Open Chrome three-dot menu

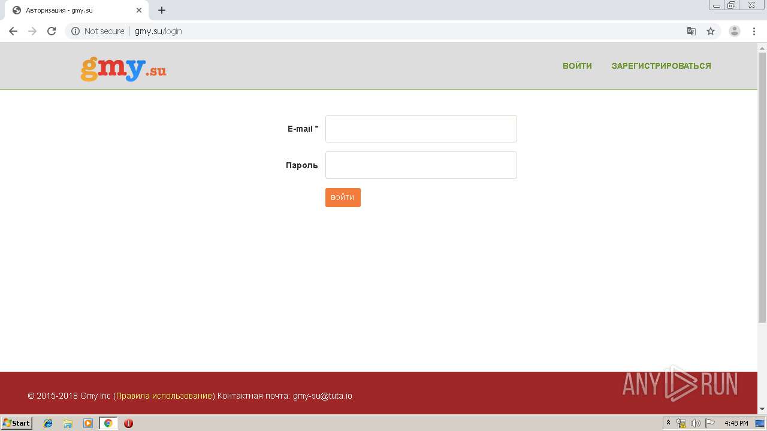coord(754,31)
